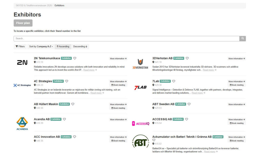Read more about Ackumulator och Batteri Teknik
The width and height of the screenshot is (262, 156).
[x=211, y=152]
